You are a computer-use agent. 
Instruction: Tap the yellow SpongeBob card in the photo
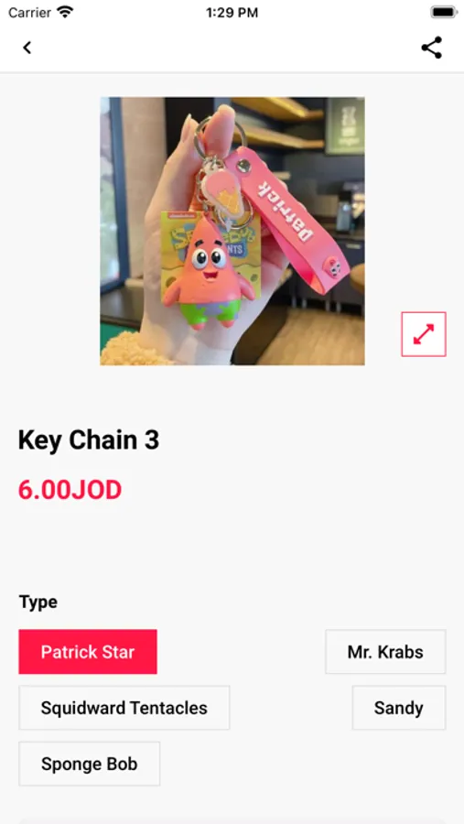click(210, 247)
